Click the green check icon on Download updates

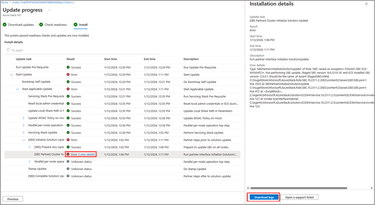pyautogui.click(x=4, y=25)
